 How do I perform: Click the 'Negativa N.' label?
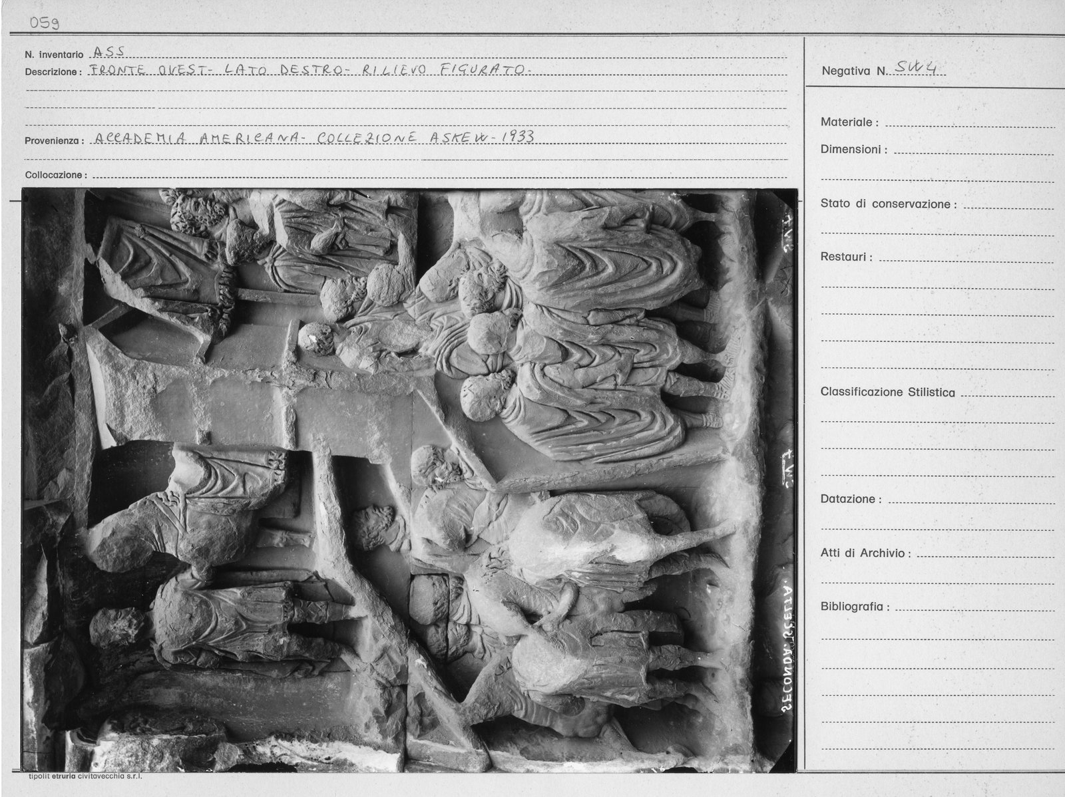[855, 71]
